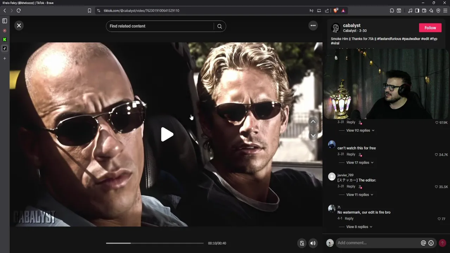Screen dimensions: 450x253
Task: Expand View 11 replies
Action: click(x=360, y=195)
